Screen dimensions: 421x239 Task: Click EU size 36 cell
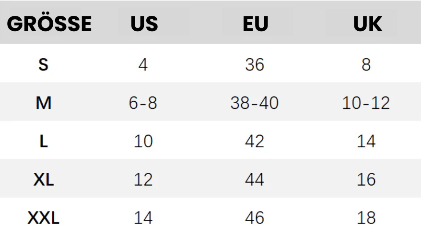[255, 65]
